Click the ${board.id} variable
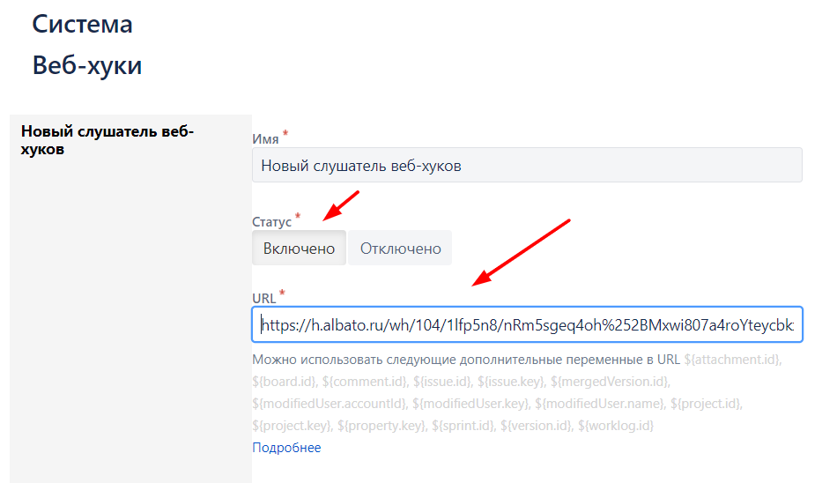The image size is (837, 483). tap(285, 382)
